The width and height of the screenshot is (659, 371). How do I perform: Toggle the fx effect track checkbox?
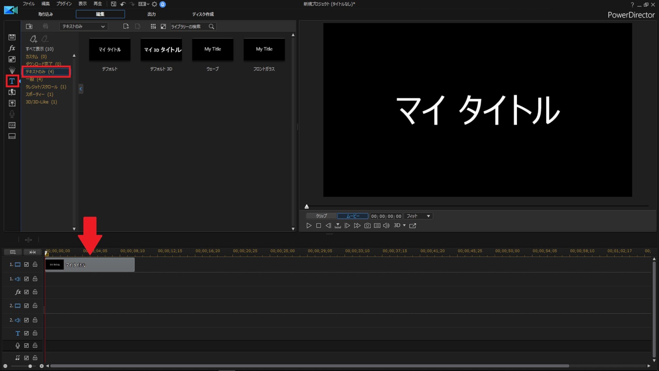(26, 292)
